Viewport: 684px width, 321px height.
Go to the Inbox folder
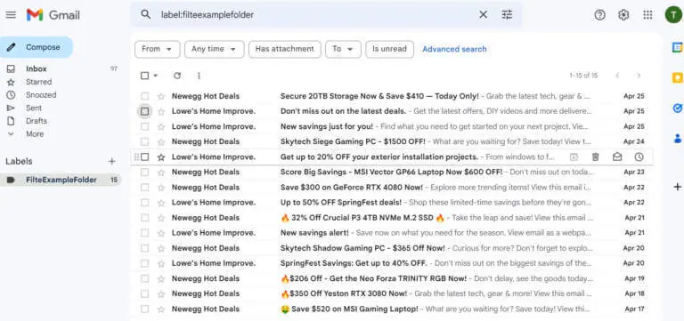click(x=37, y=68)
